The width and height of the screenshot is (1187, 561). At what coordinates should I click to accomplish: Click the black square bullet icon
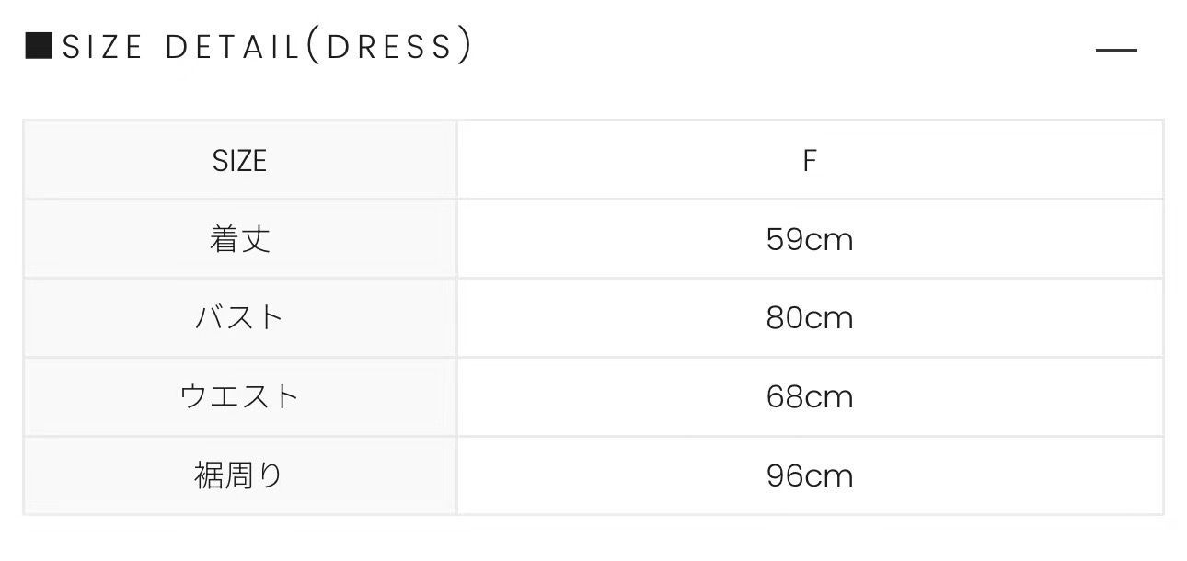(x=39, y=46)
